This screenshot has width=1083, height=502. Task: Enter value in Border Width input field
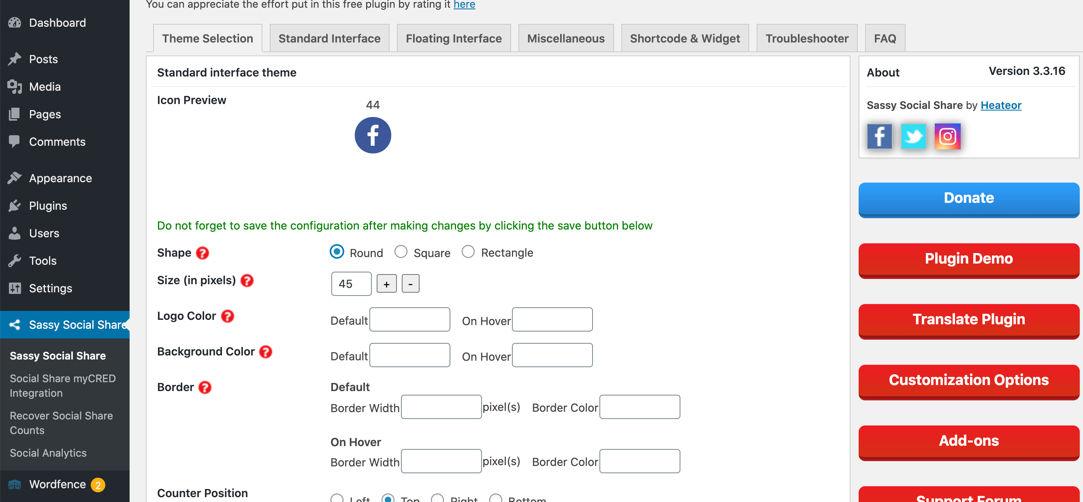coord(441,407)
